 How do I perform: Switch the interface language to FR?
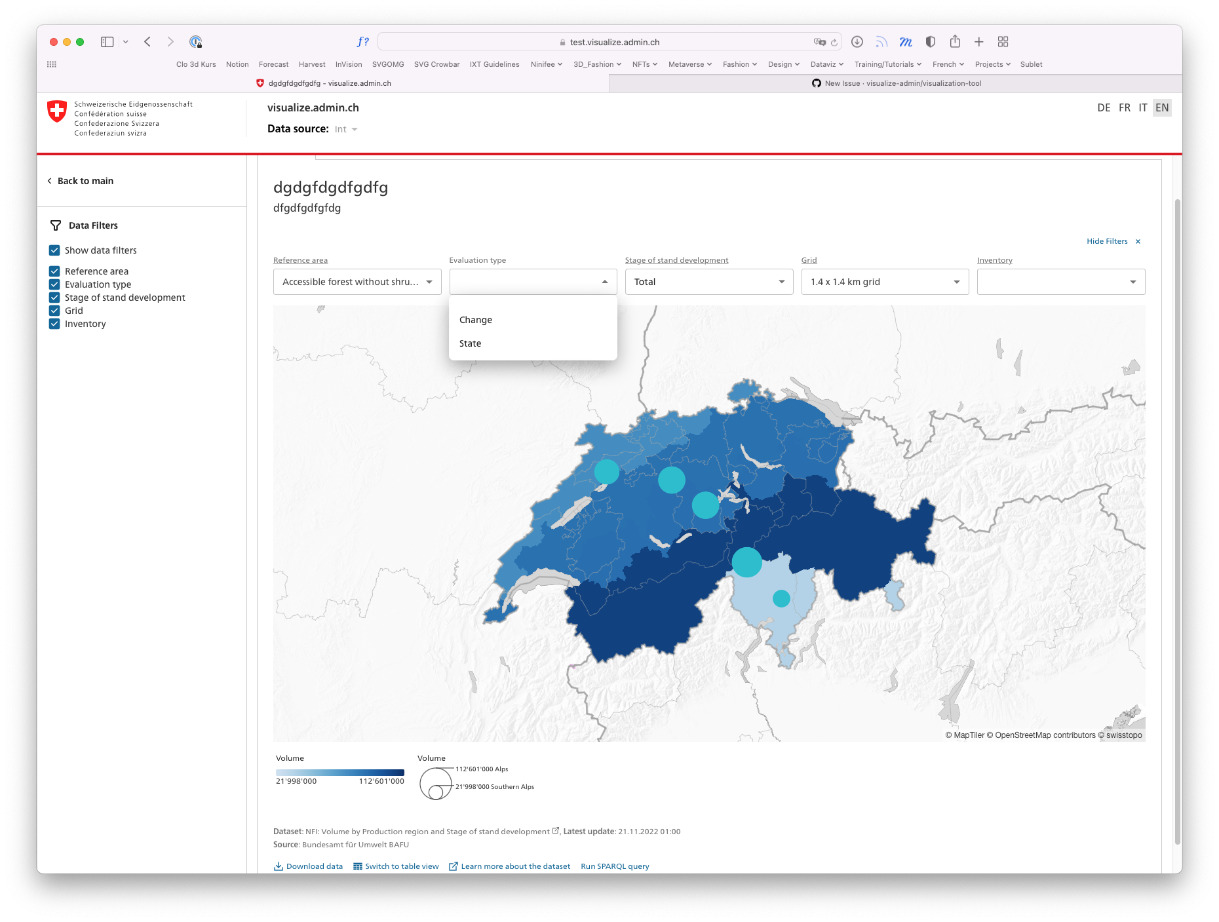click(1123, 107)
